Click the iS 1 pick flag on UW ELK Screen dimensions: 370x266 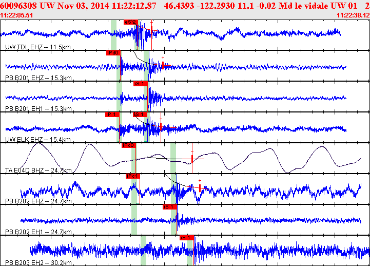click(140, 115)
